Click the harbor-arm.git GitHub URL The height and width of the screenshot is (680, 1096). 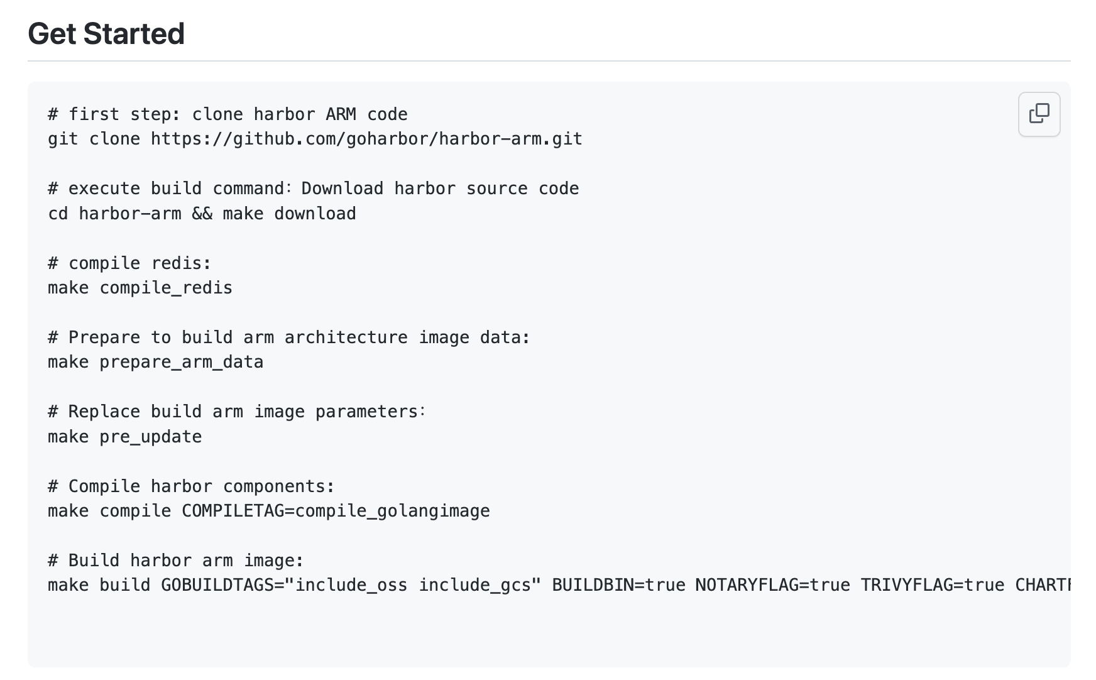tap(366, 139)
